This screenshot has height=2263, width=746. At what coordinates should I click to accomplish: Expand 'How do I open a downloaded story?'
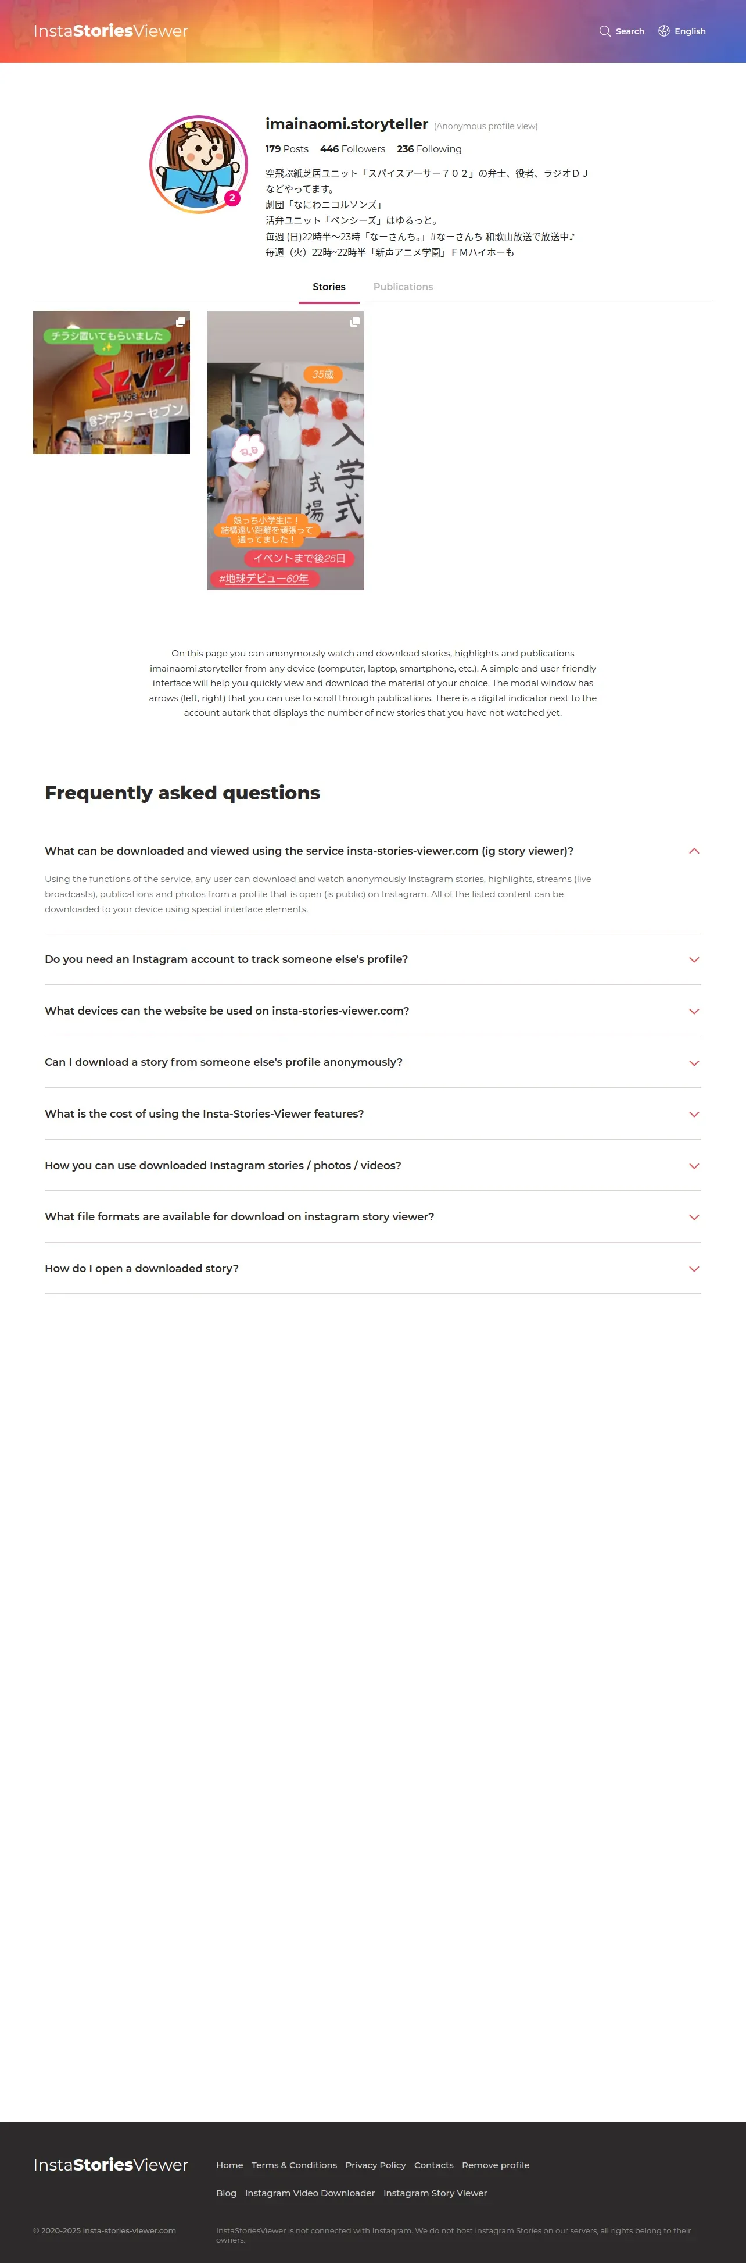(x=693, y=1269)
